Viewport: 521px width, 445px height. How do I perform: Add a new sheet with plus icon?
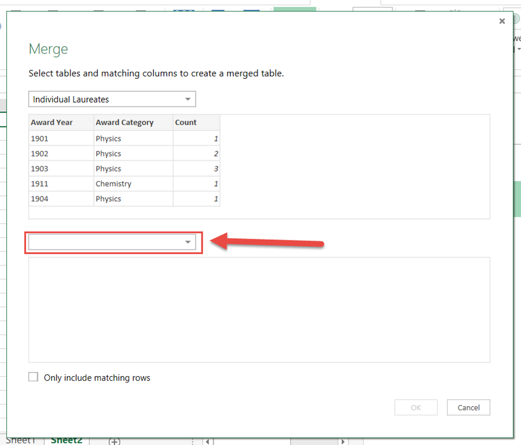(115, 442)
